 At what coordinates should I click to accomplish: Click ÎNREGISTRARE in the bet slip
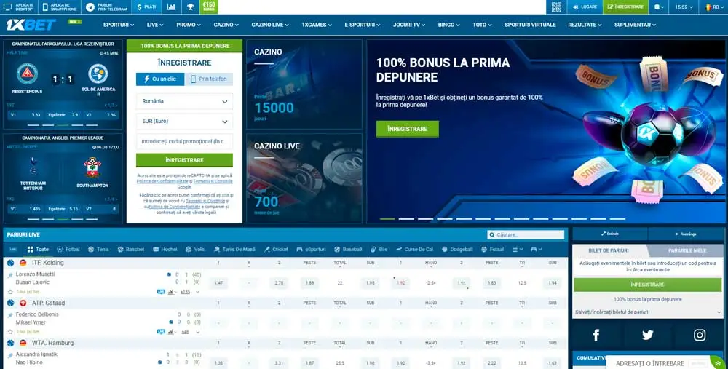tap(648, 285)
